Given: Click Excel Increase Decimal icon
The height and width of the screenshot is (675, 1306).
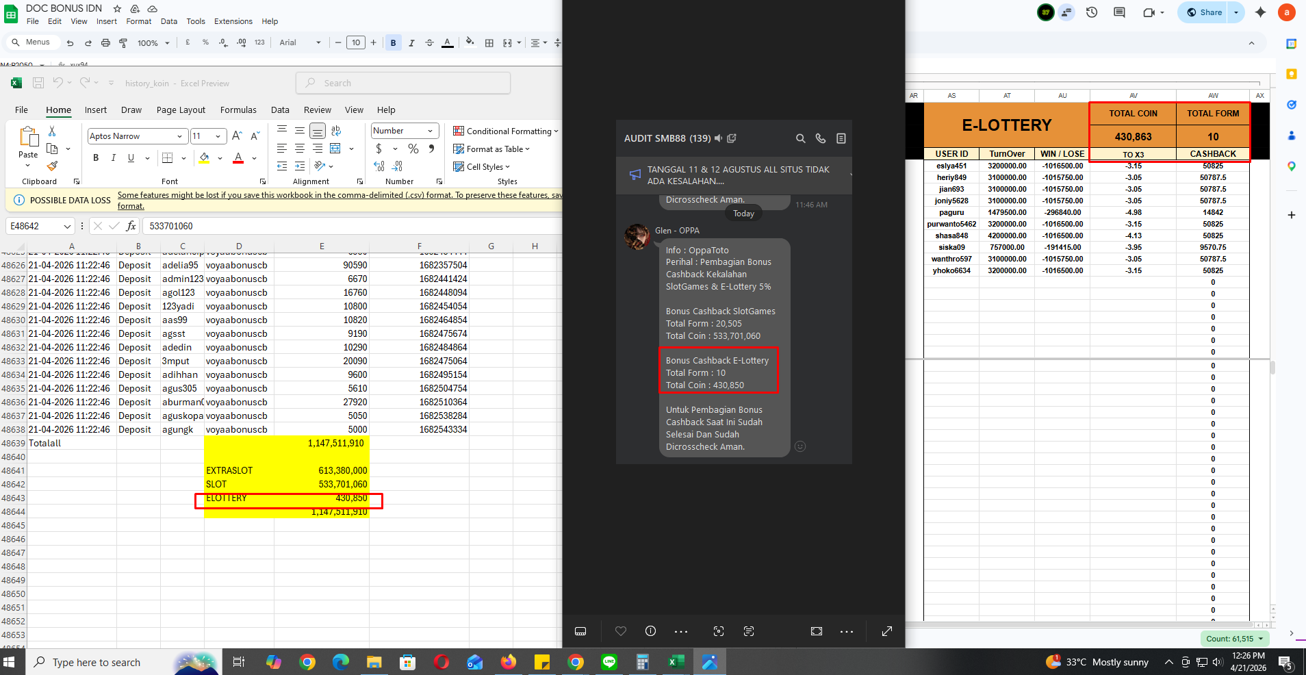Looking at the screenshot, I should coord(379,166).
